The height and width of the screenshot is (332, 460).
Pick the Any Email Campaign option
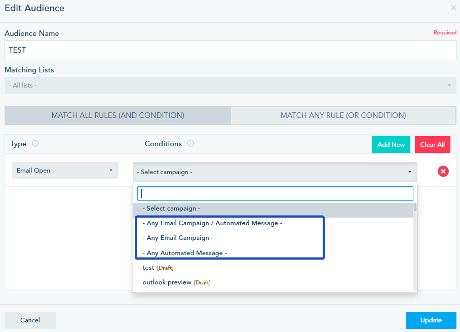(x=178, y=238)
